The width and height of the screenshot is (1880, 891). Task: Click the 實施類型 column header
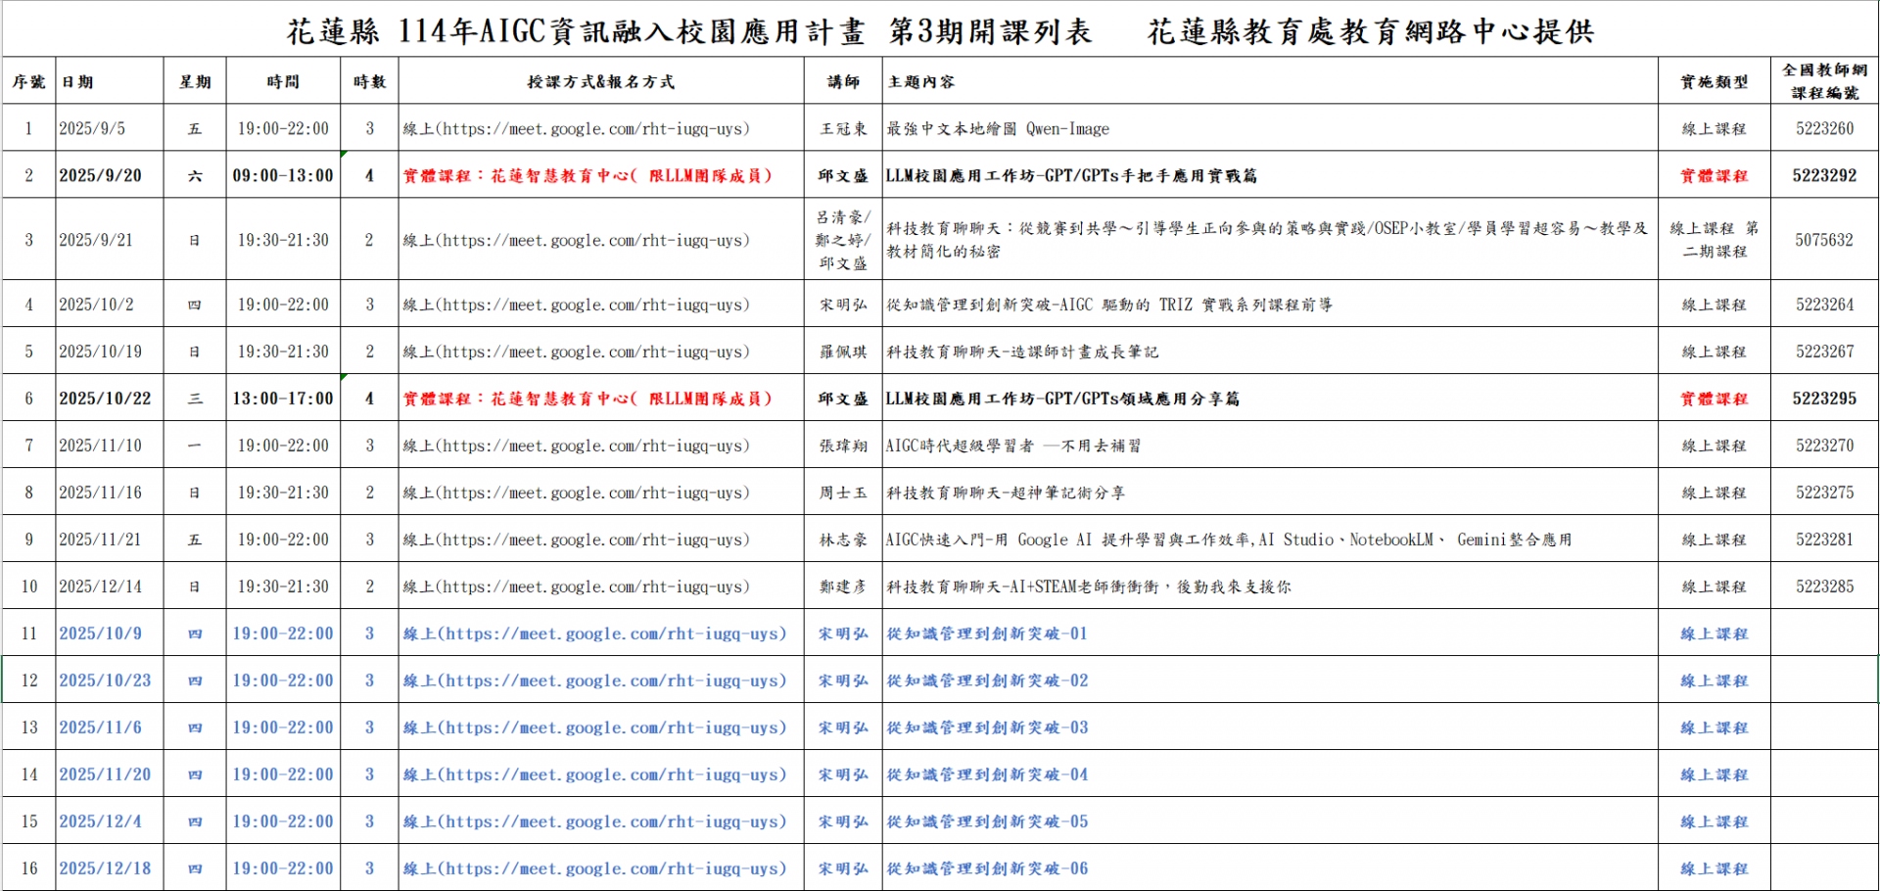pos(1714,82)
